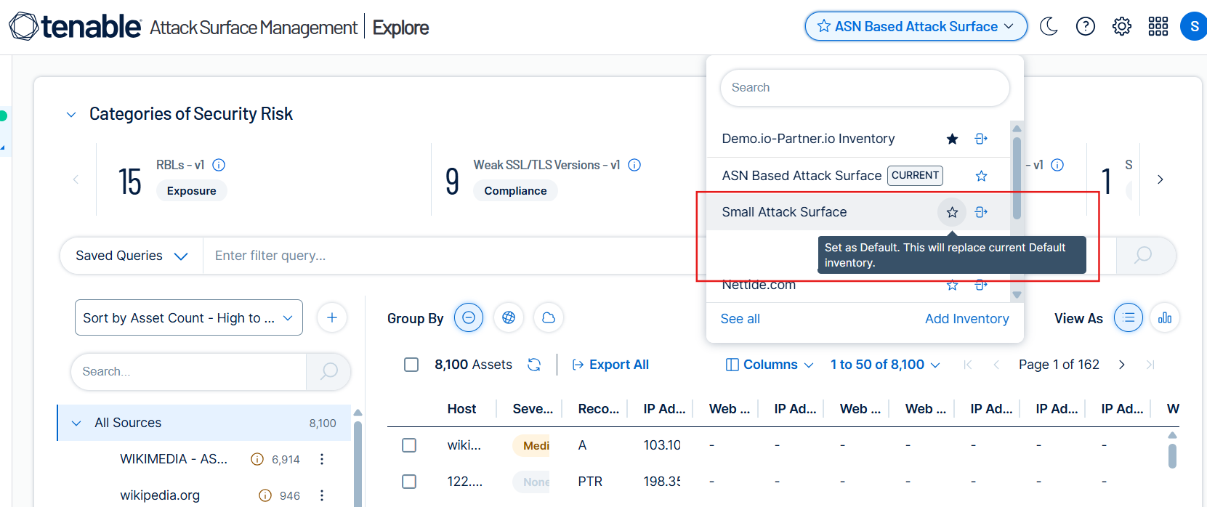Click the inventory search field
The image size is (1207, 507).
click(x=865, y=88)
